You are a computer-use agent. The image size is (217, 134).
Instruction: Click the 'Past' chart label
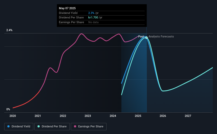[x=141, y=36]
